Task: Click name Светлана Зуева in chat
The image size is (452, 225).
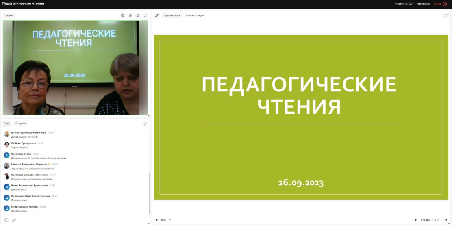Action: pos(21,154)
